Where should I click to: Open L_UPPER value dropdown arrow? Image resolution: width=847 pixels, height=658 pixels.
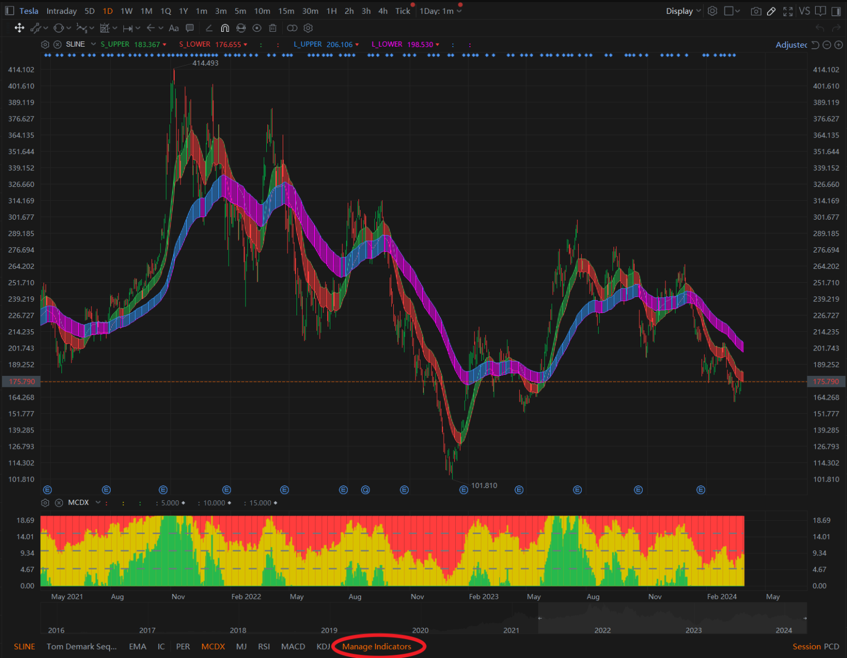click(x=357, y=44)
